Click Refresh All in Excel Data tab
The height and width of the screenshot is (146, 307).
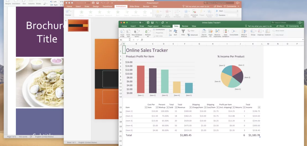pos(148,33)
